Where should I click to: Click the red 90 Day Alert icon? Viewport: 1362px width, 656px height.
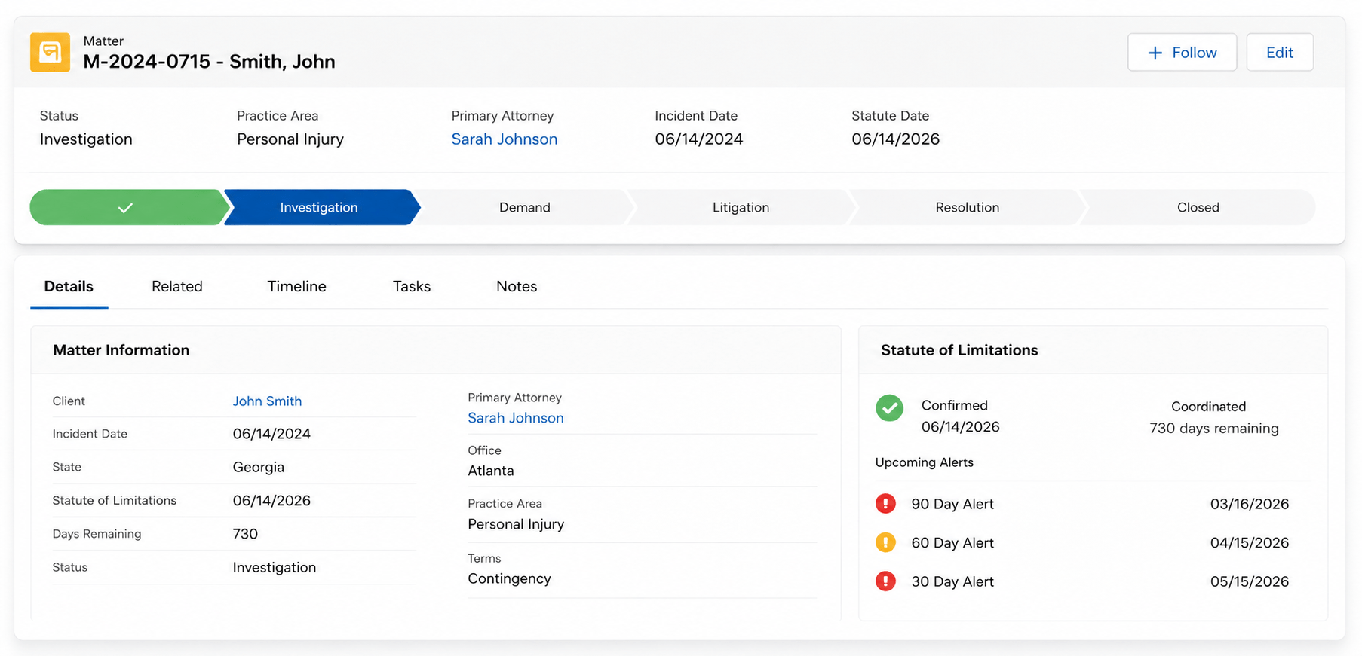pyautogui.click(x=885, y=503)
